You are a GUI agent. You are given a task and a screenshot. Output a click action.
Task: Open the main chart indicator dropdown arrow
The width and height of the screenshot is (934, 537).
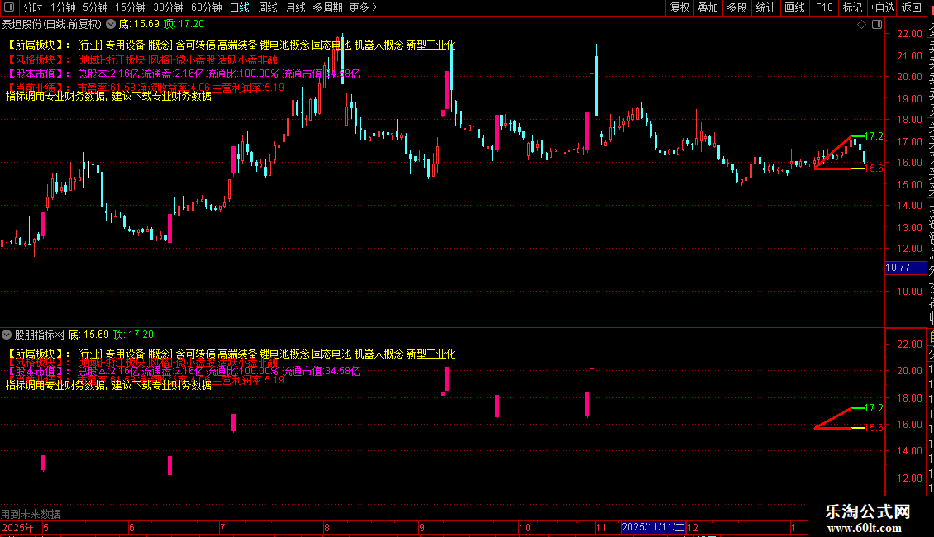click(111, 25)
